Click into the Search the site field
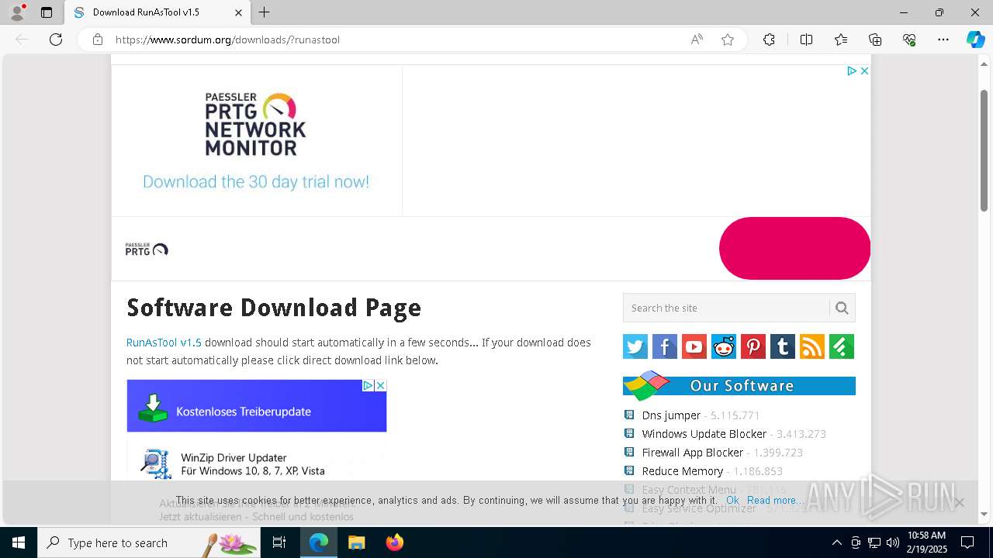The width and height of the screenshot is (993, 558). pos(726,308)
